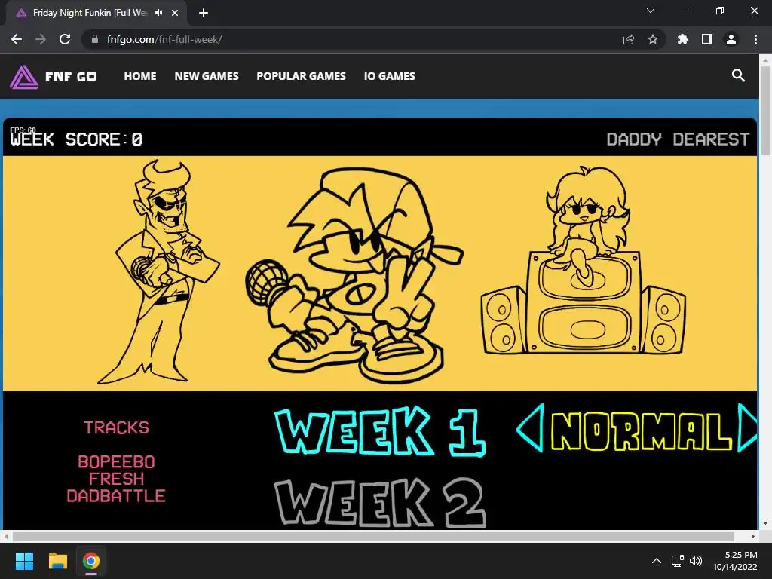The height and width of the screenshot is (579, 772).
Task: Click the FNF GO site title text
Action: point(71,77)
